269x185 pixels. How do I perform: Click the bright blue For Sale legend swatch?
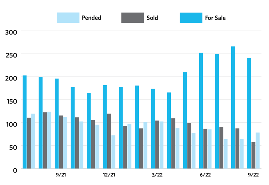tap(191, 18)
